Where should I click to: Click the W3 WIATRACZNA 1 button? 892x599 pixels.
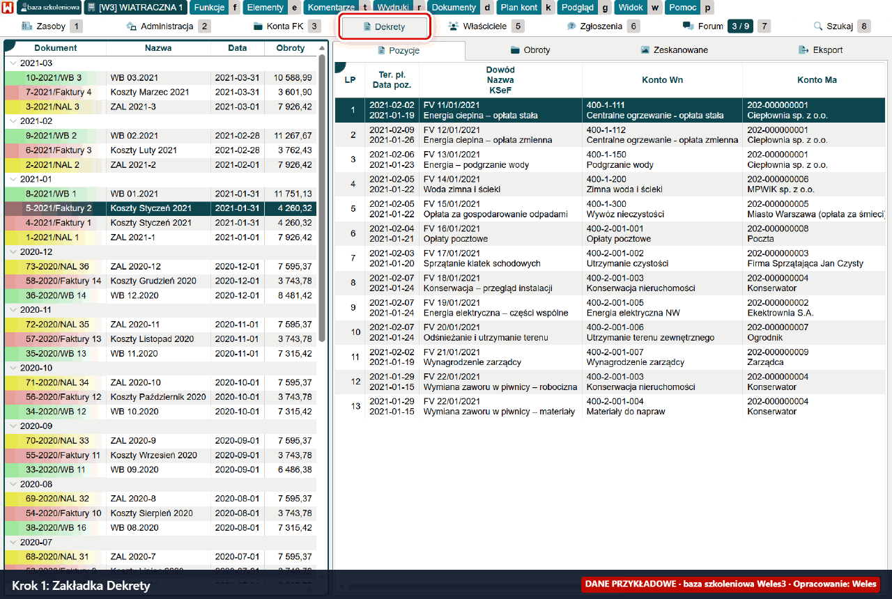[x=136, y=8]
